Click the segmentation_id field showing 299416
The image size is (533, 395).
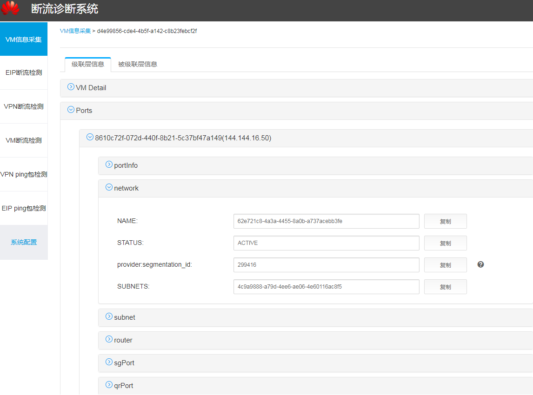[x=326, y=265]
